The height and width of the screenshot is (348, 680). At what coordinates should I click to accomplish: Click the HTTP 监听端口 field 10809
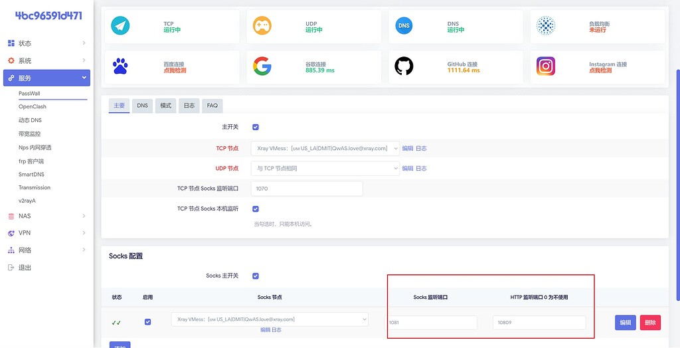pos(539,323)
